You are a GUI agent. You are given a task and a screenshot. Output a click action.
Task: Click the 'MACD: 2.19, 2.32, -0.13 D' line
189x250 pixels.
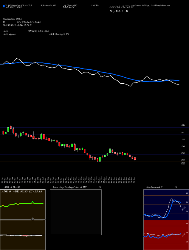click(x=17, y=25)
